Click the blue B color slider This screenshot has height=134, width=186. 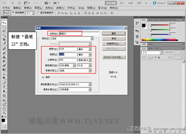[160, 34]
